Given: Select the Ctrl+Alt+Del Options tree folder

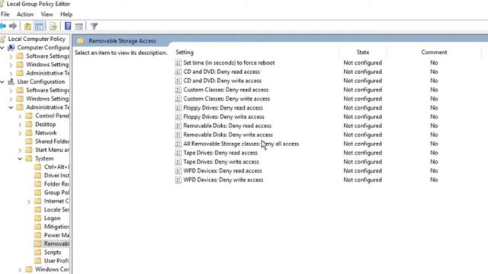Looking at the screenshot, I should tap(56, 167).
